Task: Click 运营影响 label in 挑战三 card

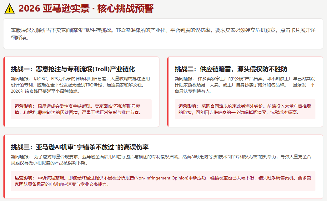Action: (x=24, y=178)
